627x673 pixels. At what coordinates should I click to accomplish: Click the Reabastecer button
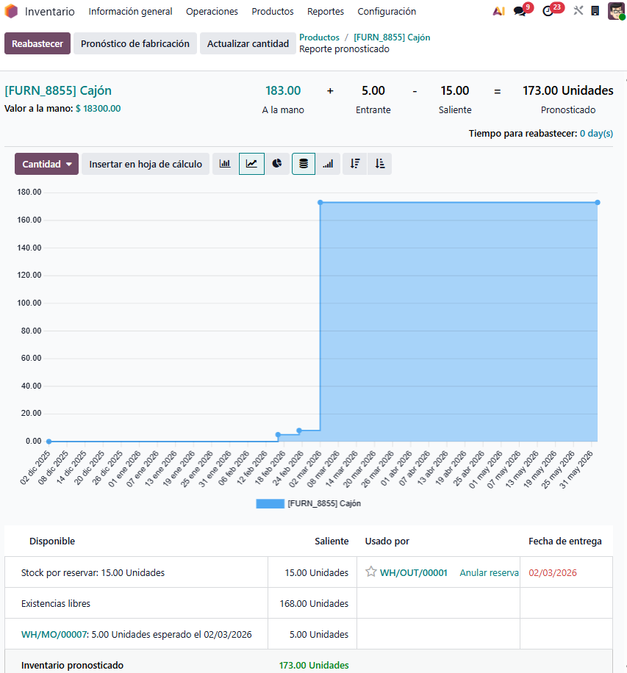[x=37, y=43]
